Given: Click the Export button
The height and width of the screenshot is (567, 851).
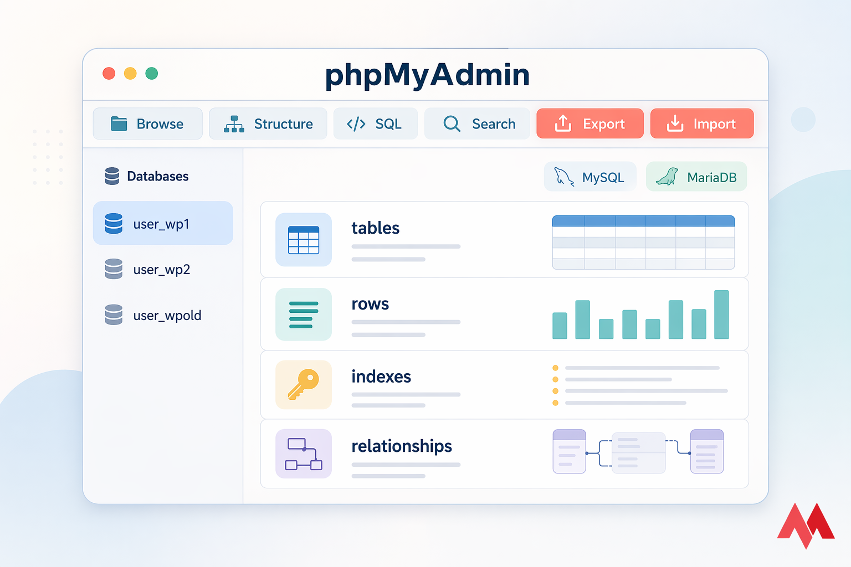Looking at the screenshot, I should pos(590,123).
